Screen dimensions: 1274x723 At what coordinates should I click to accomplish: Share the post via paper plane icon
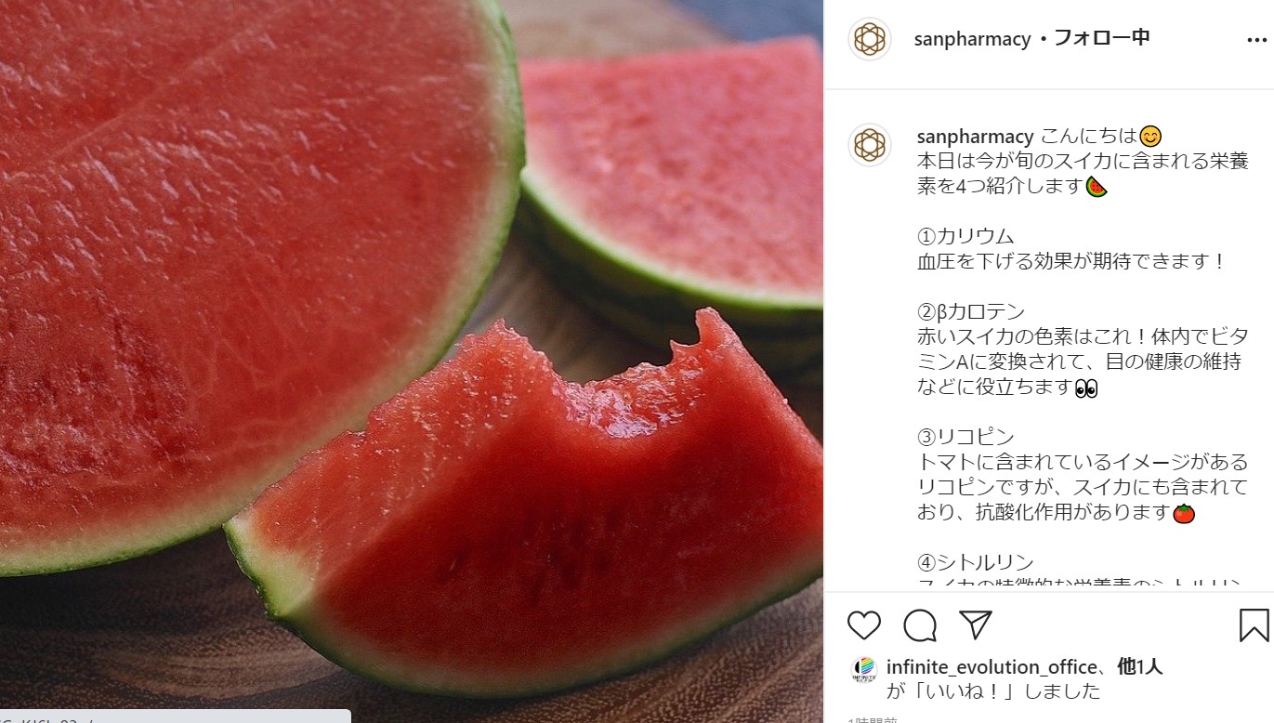976,624
